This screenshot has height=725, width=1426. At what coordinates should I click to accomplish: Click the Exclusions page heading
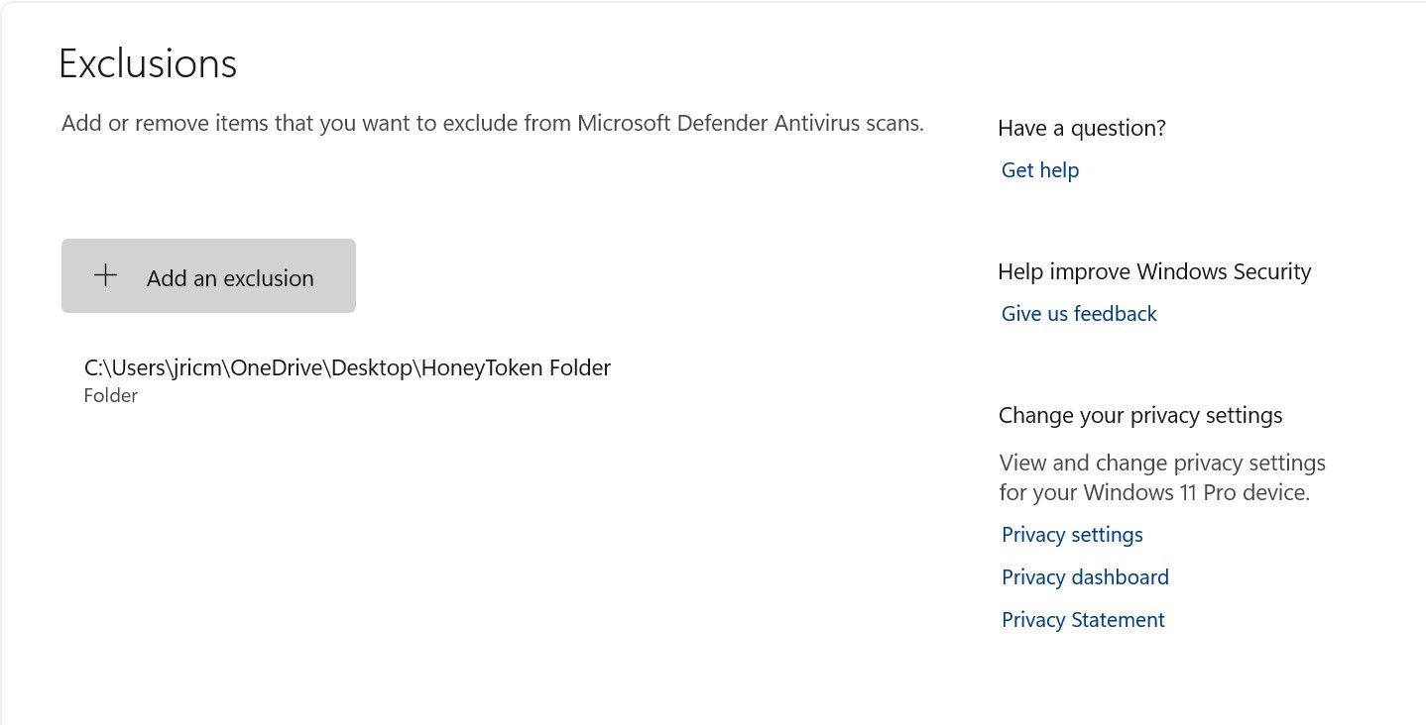click(x=148, y=64)
